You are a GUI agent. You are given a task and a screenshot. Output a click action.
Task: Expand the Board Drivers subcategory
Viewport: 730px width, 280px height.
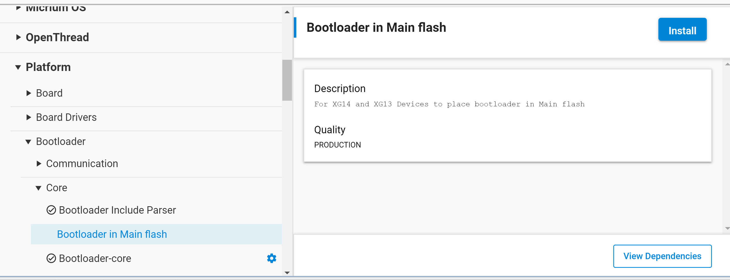28,117
